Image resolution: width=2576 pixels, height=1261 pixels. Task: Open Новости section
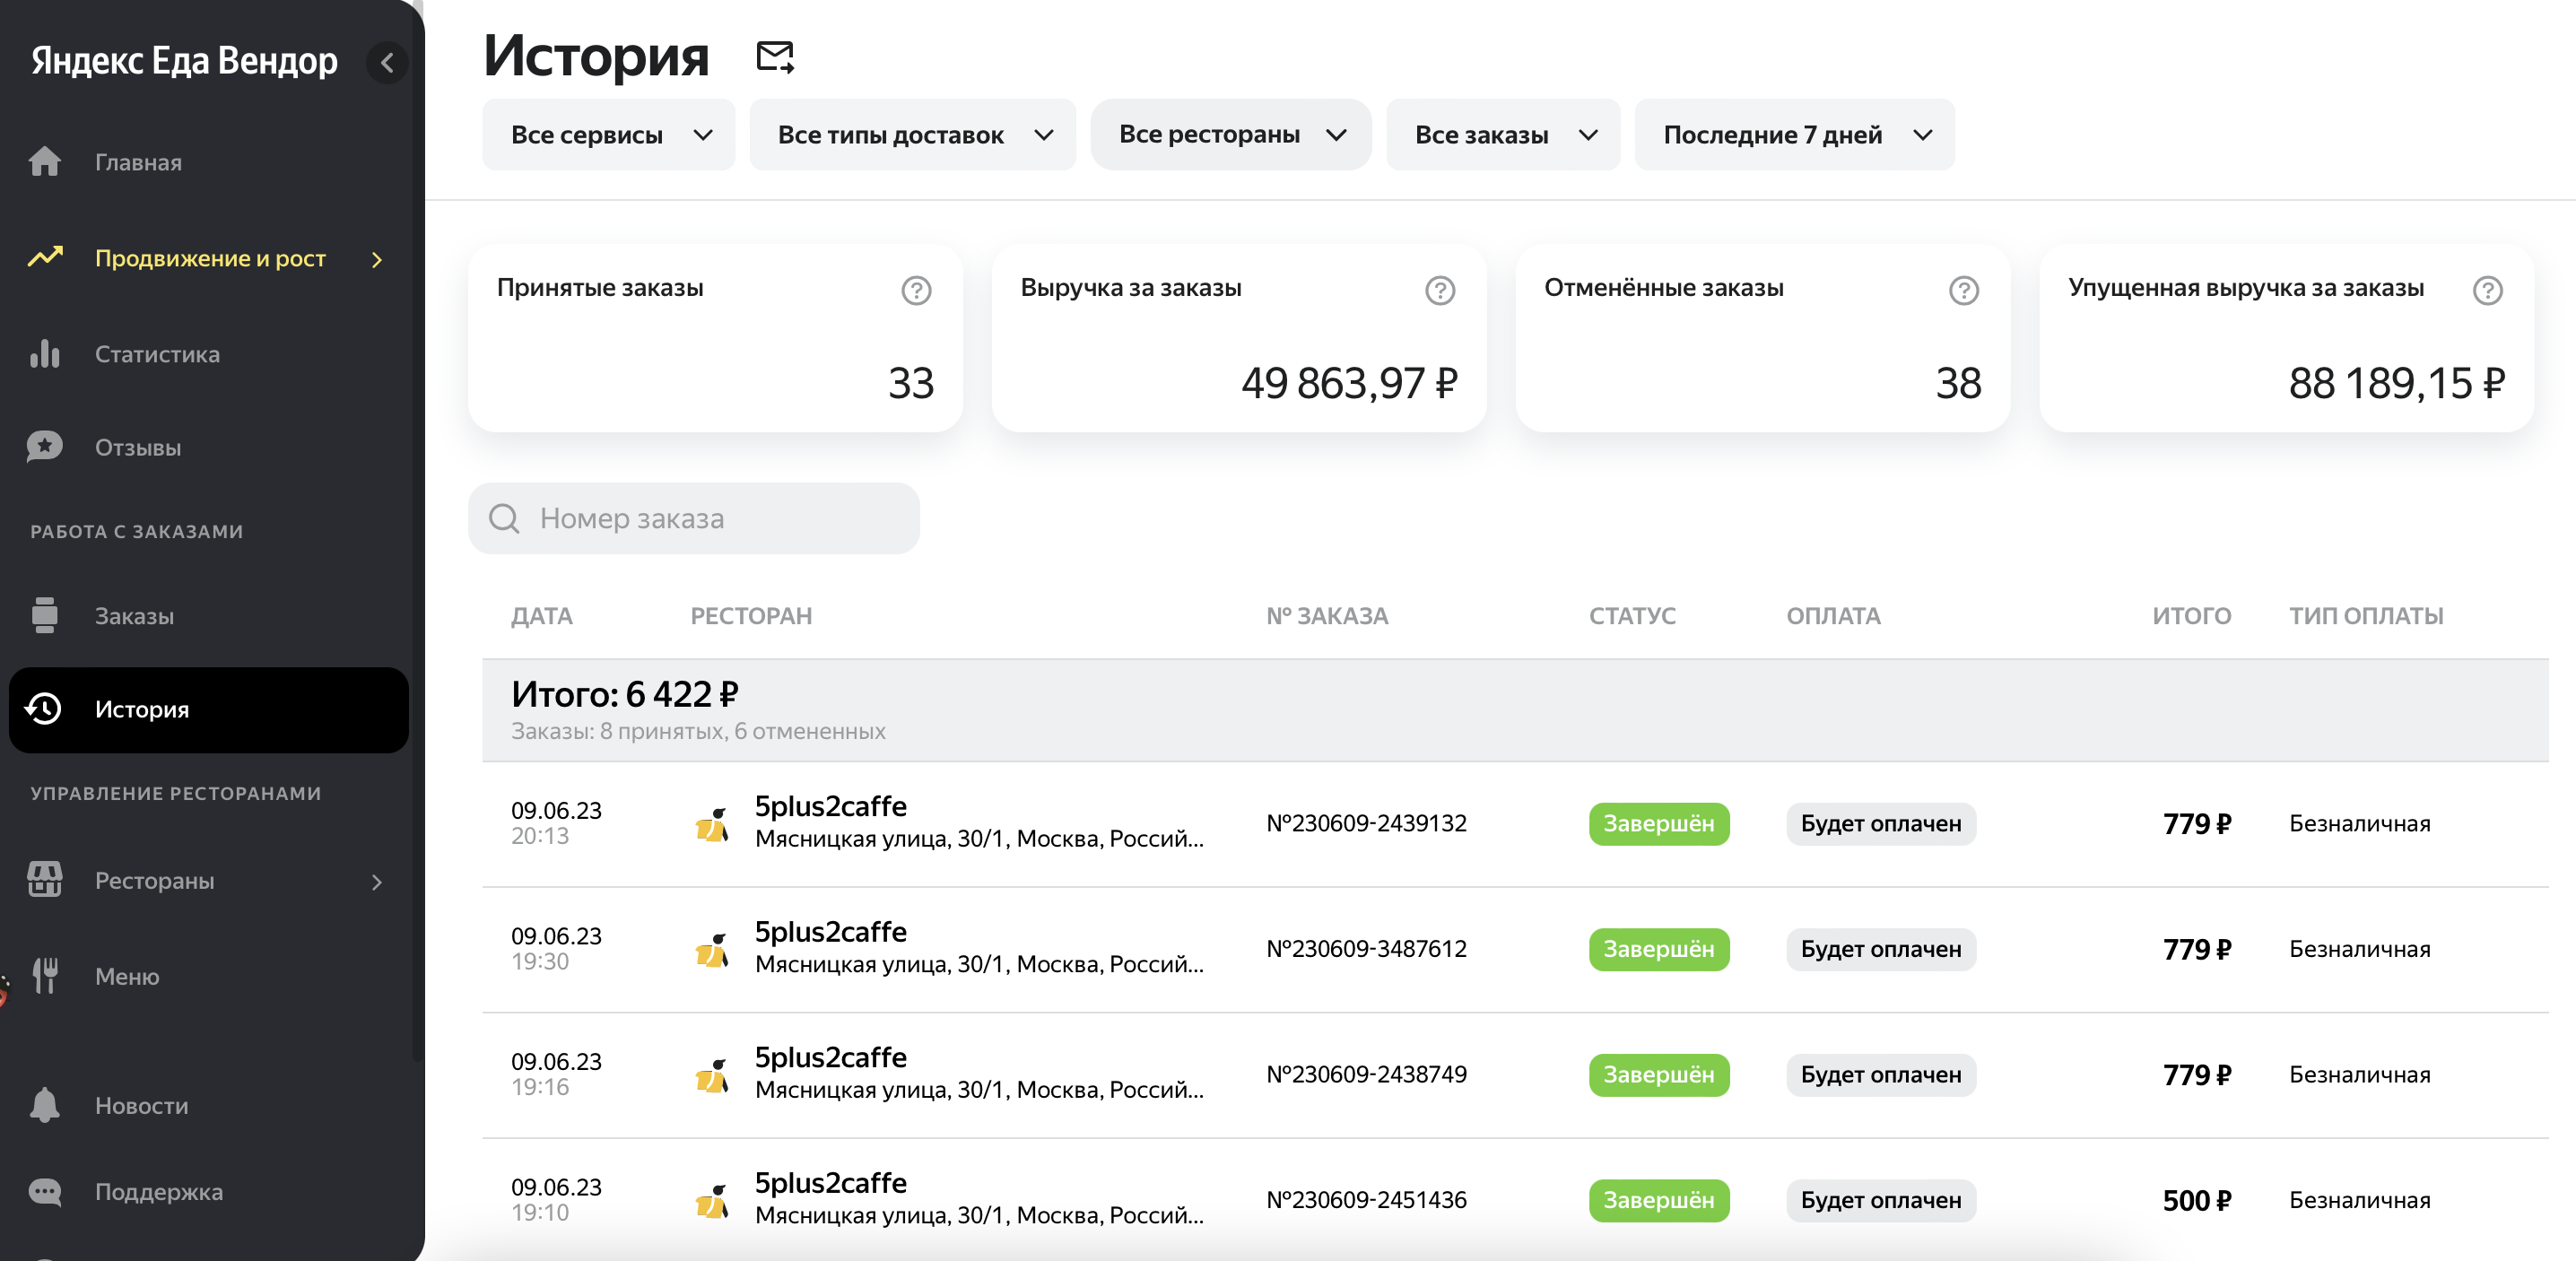click(141, 1105)
